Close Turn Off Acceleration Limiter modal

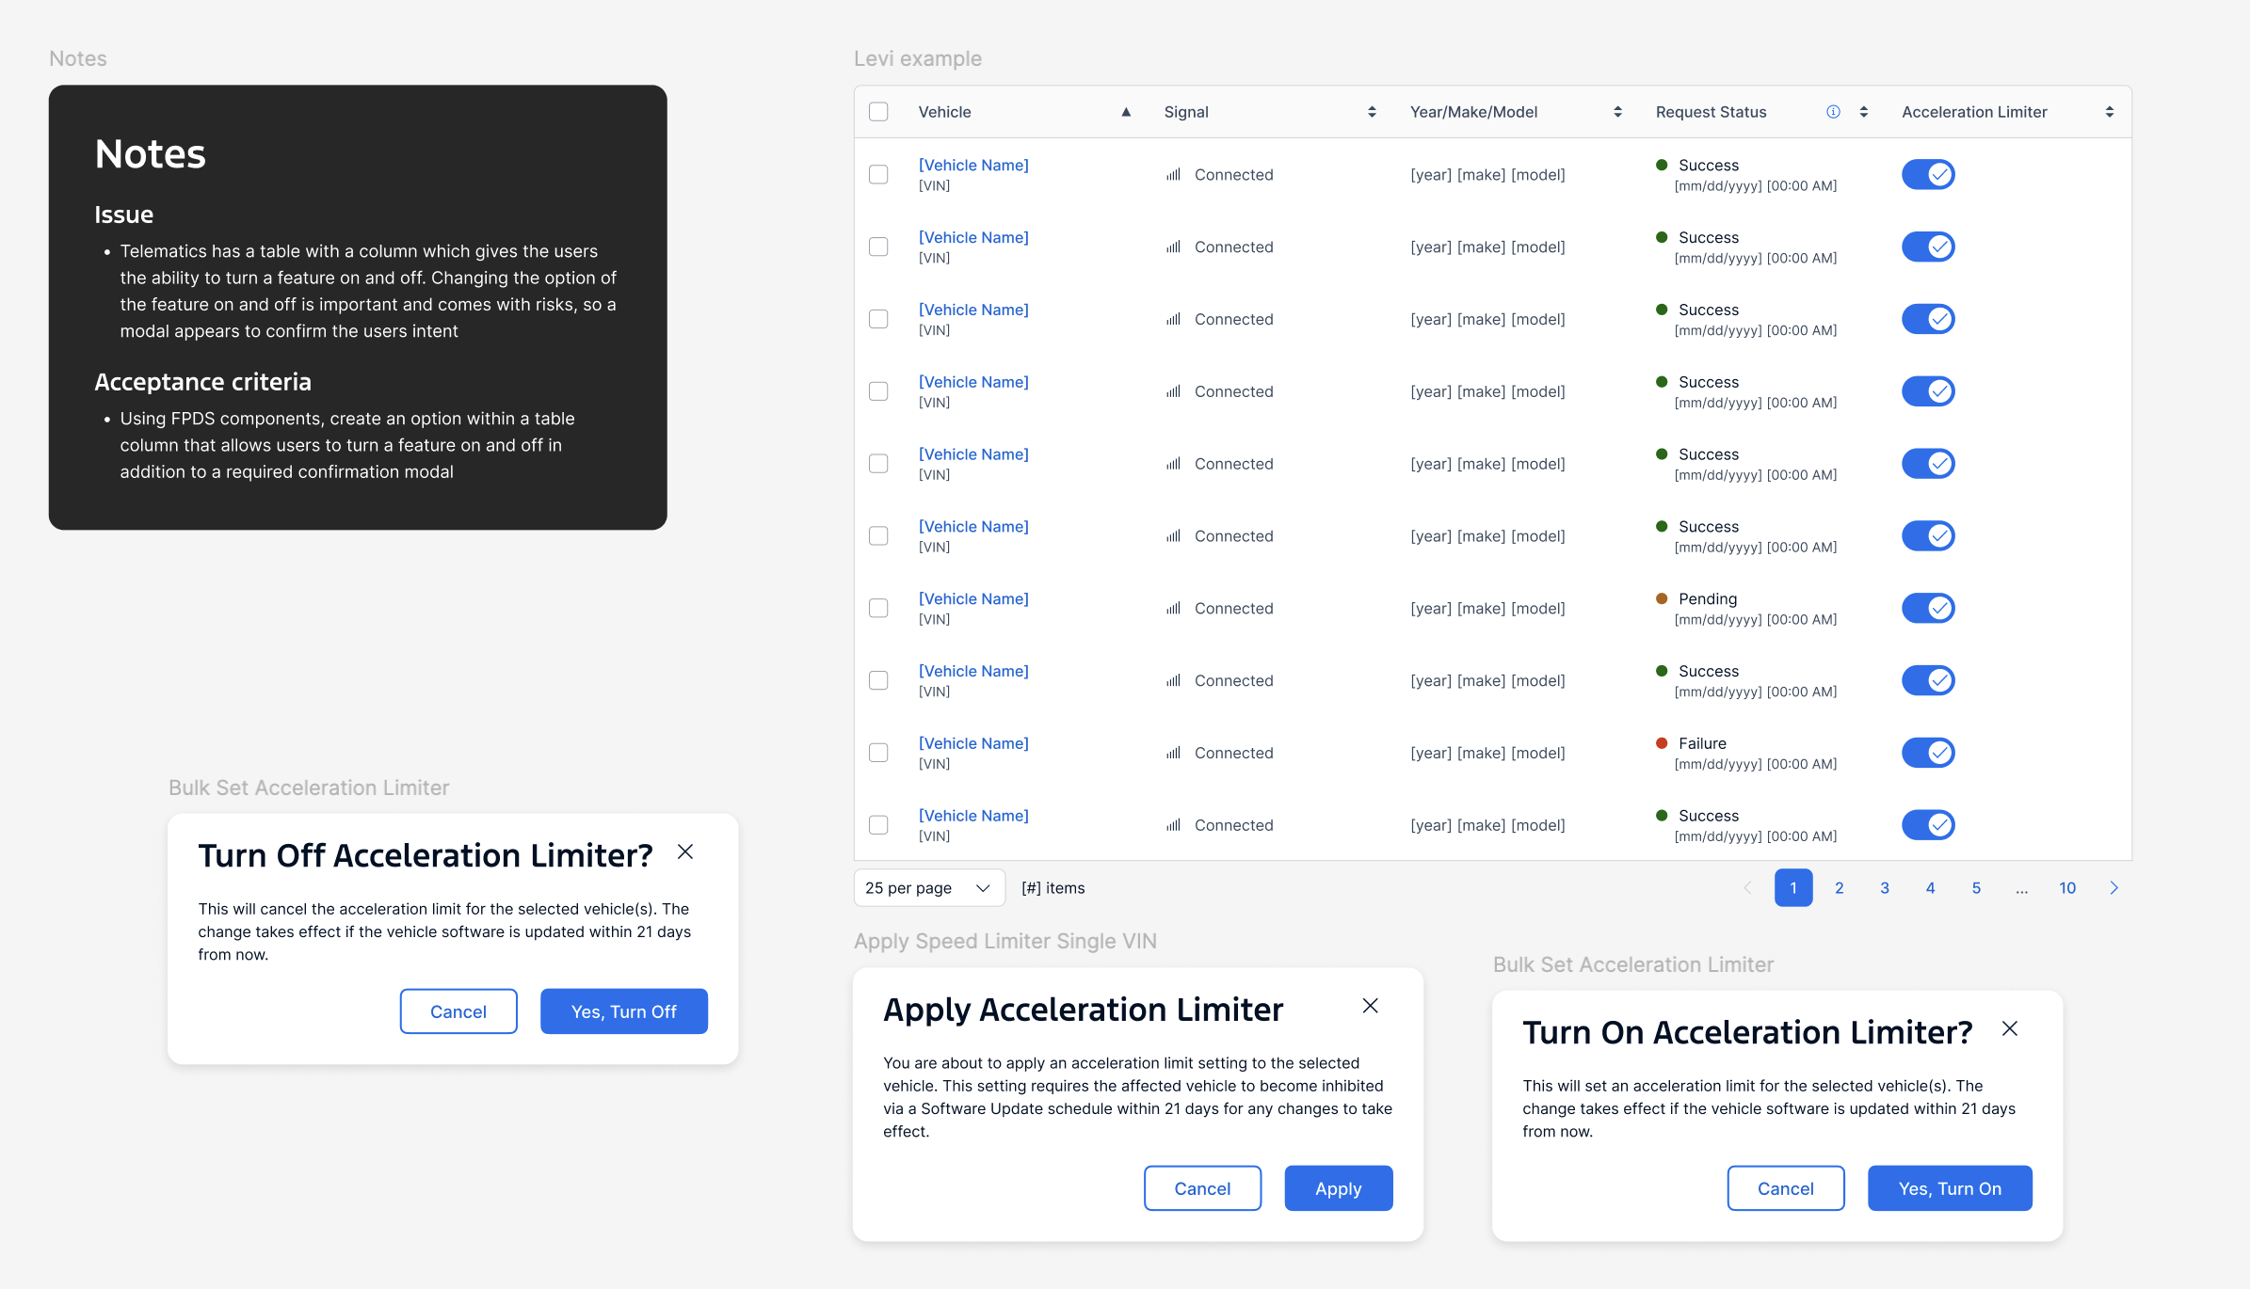point(685,851)
